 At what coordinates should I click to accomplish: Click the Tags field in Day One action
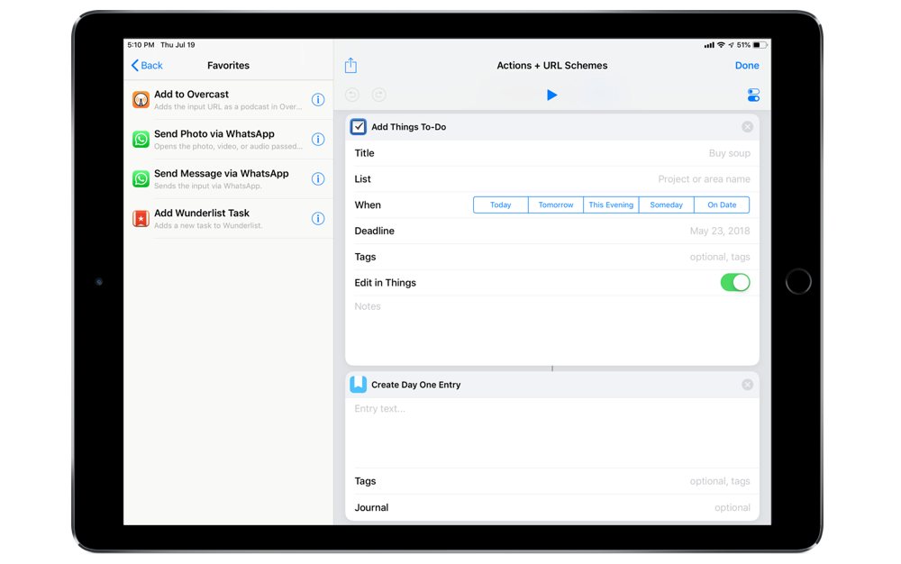pos(552,481)
